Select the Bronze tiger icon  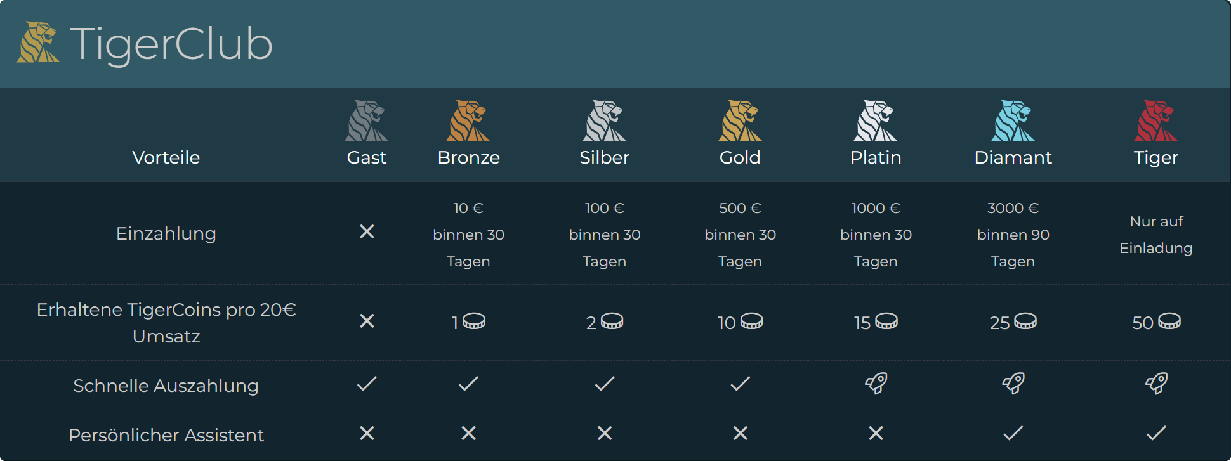click(x=468, y=120)
